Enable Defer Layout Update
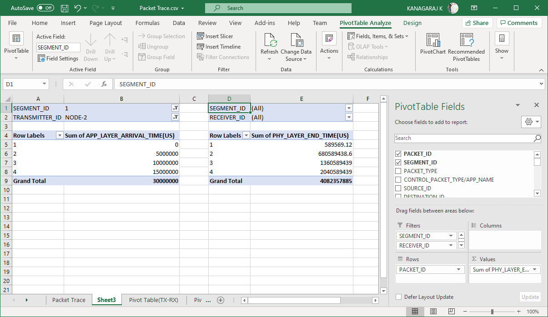The width and height of the screenshot is (548, 317). tap(399, 297)
